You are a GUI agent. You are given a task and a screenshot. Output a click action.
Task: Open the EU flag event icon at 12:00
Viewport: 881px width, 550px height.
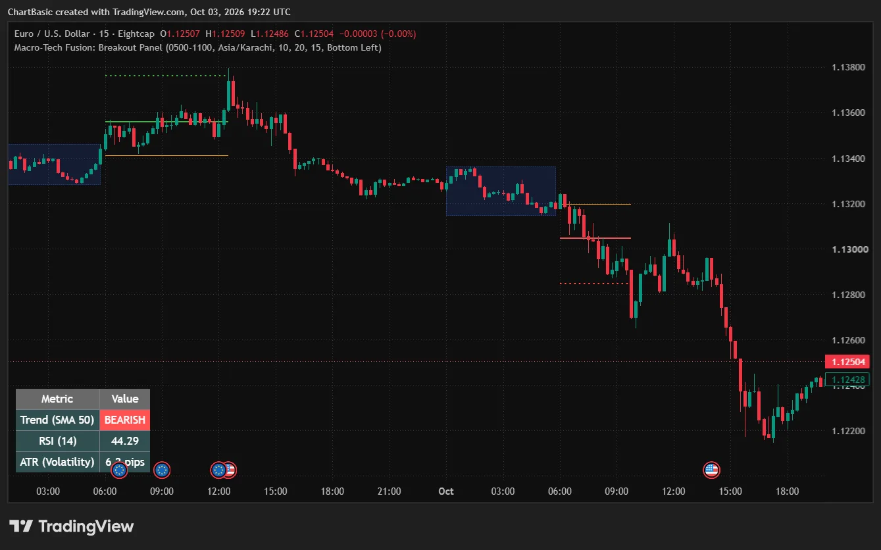coord(218,470)
